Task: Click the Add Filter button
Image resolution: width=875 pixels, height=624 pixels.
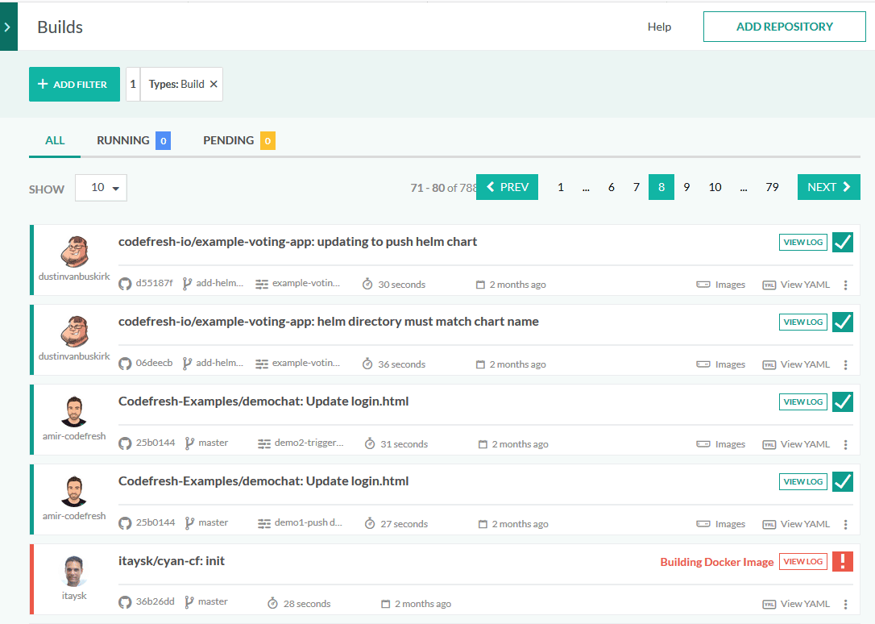Action: (74, 84)
